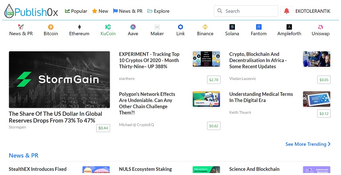Open the notifications bell
This screenshot has height=175, width=341.
[286, 11]
